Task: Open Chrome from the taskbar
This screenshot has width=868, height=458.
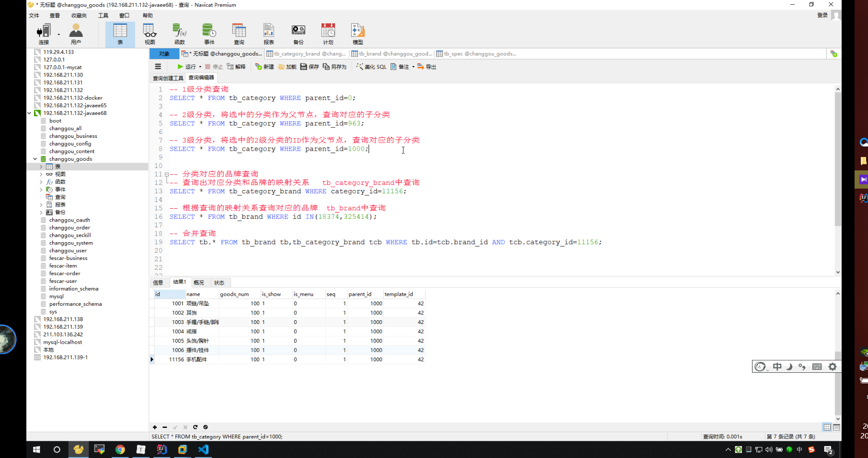Action: (x=120, y=449)
